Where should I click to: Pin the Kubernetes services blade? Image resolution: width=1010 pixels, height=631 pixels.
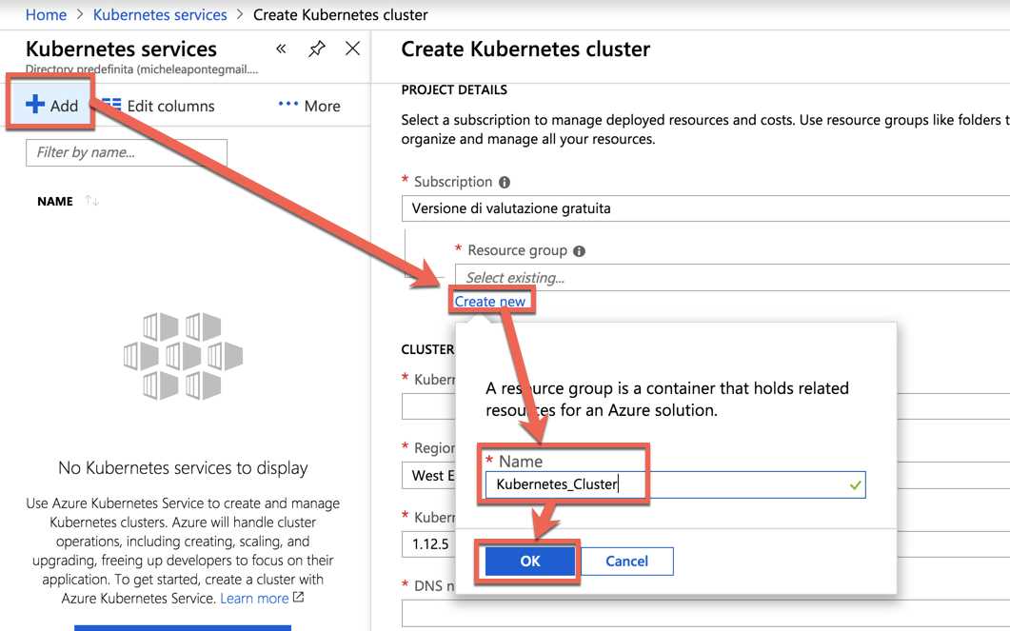coord(317,48)
